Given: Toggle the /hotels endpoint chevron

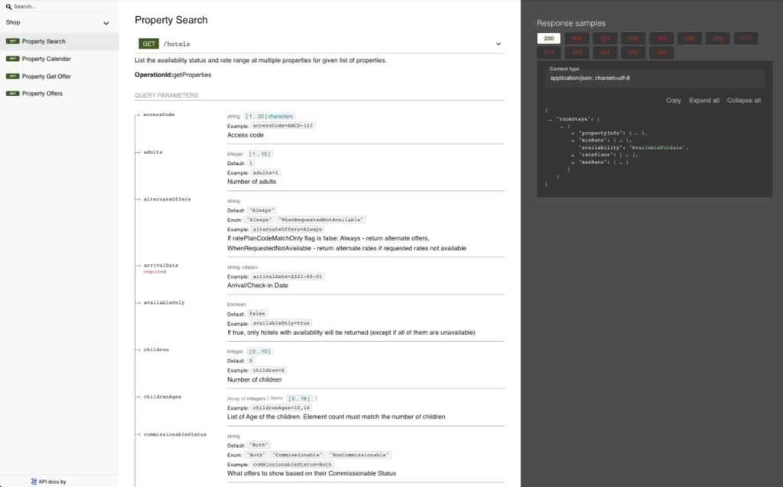Looking at the screenshot, I should click(x=499, y=44).
